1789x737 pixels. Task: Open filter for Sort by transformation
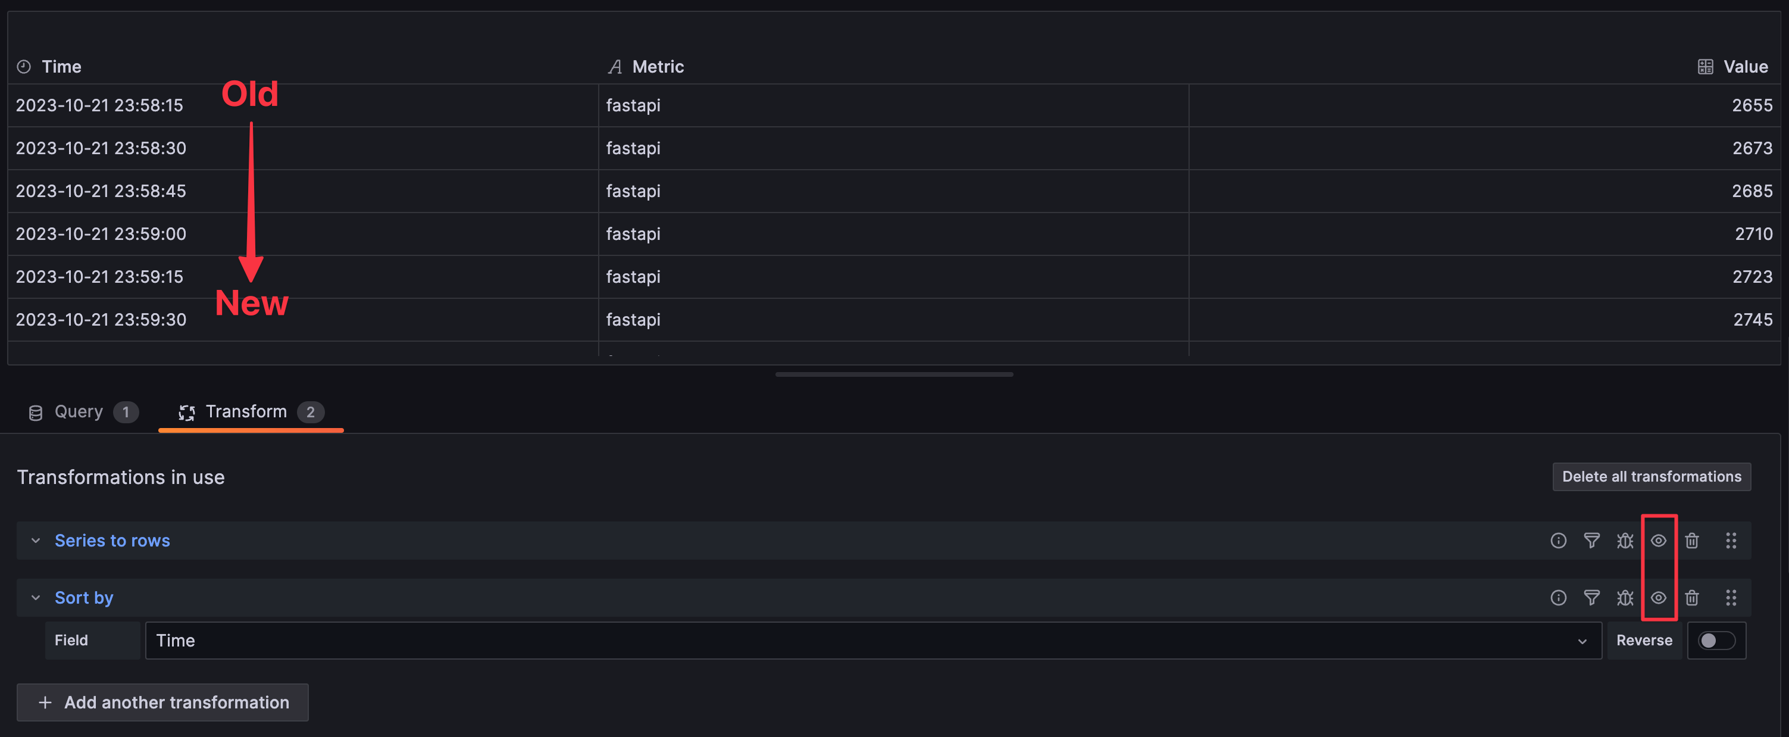[1591, 597]
